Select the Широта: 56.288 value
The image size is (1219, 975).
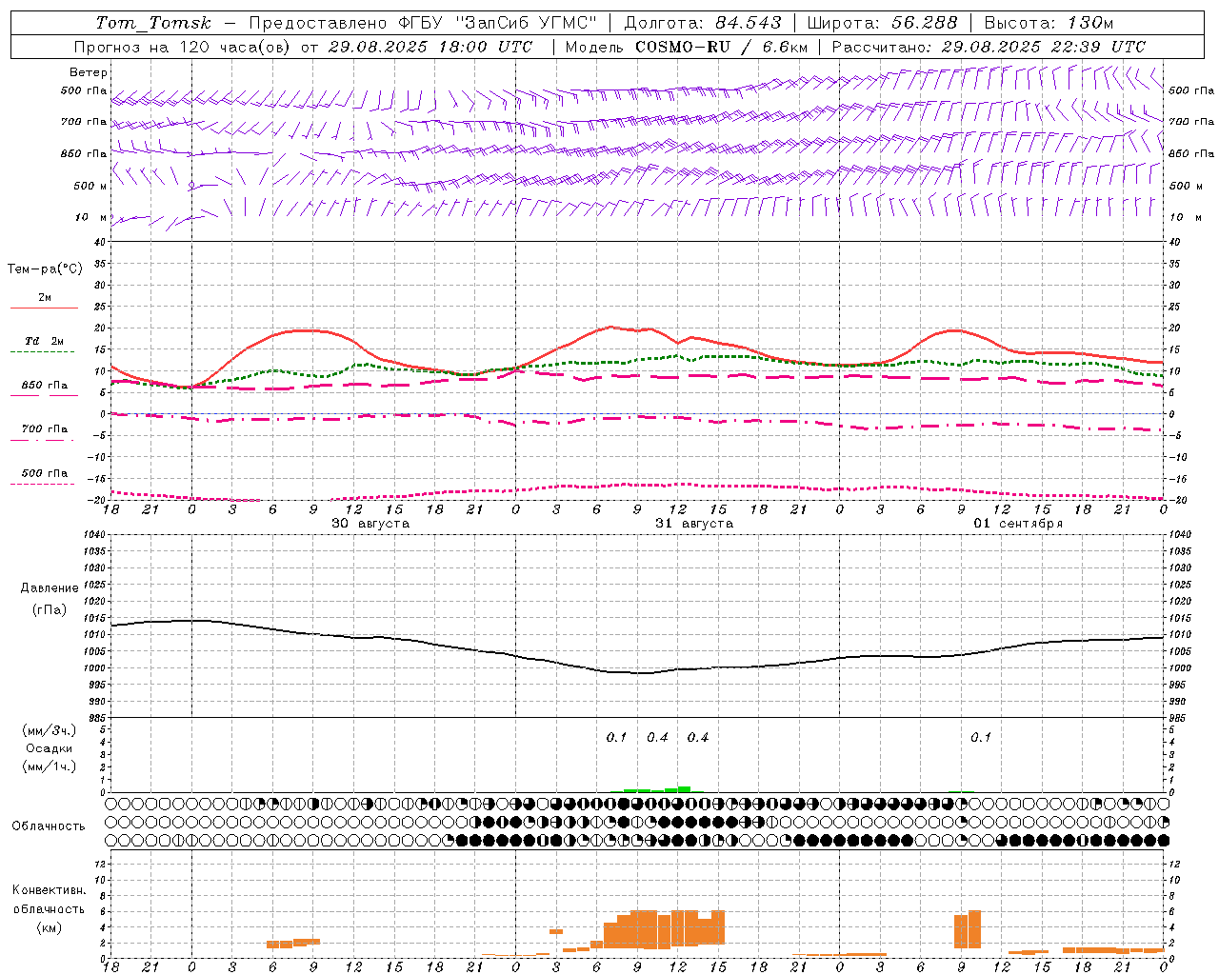[883, 23]
